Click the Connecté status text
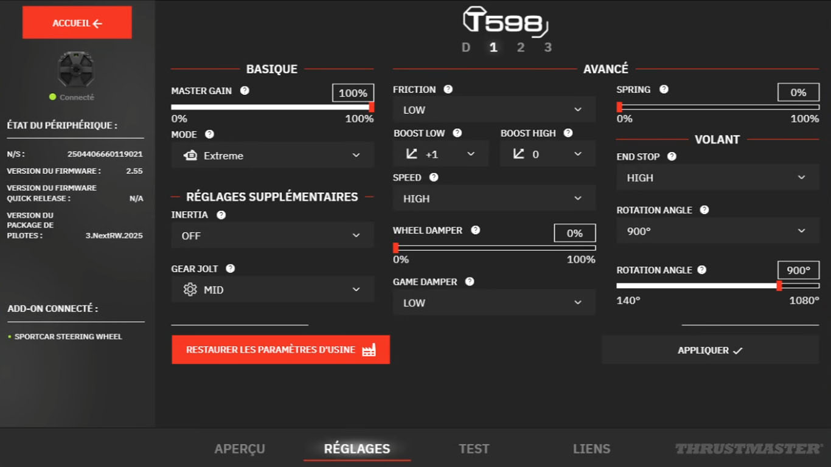Screen dimensions: 831x467 (77, 97)
